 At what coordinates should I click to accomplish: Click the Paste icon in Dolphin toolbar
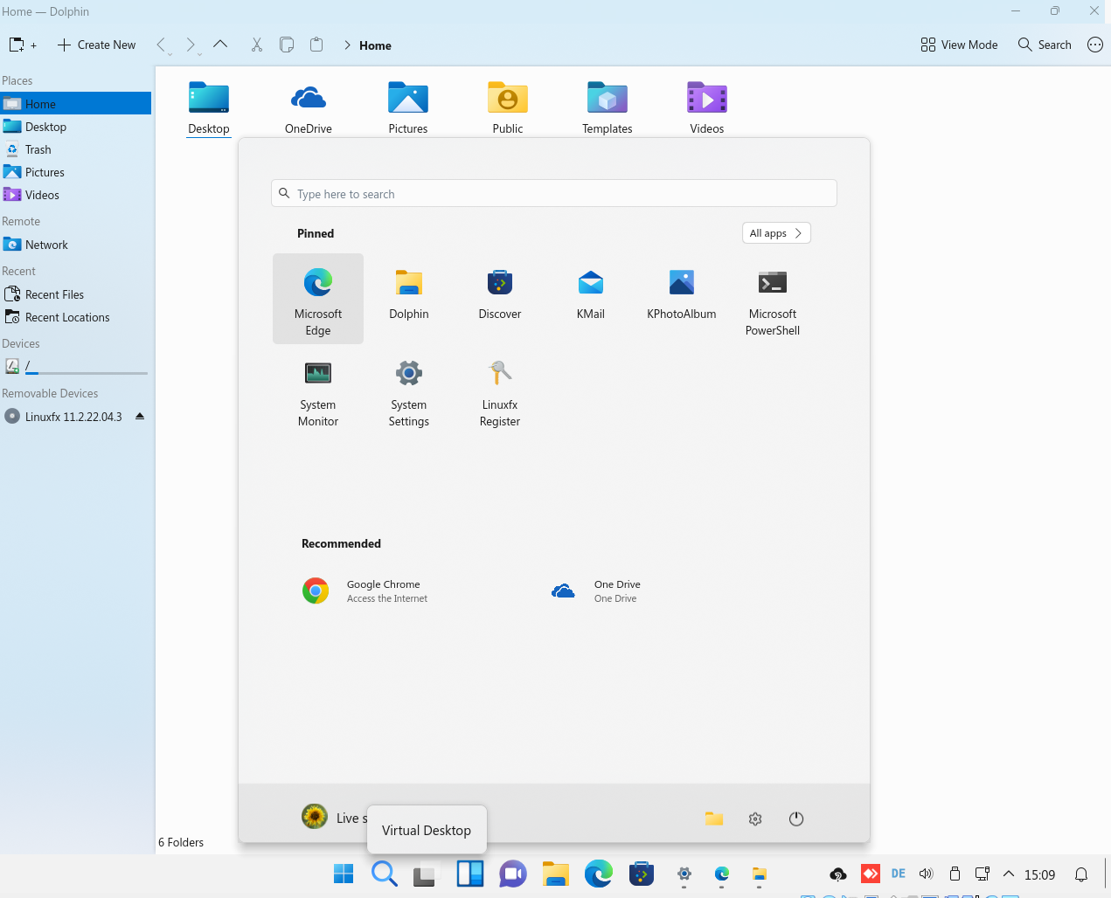click(316, 45)
